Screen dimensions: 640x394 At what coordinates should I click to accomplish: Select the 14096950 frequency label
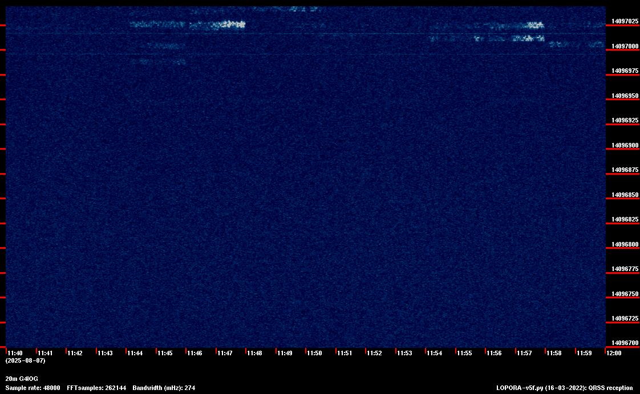[625, 96]
